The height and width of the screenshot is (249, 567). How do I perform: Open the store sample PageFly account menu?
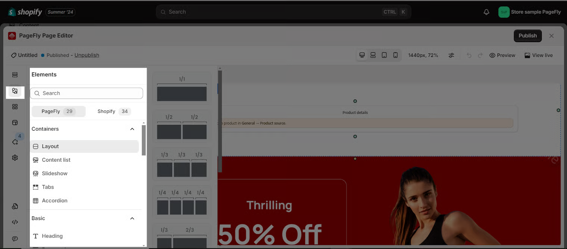pyautogui.click(x=530, y=12)
